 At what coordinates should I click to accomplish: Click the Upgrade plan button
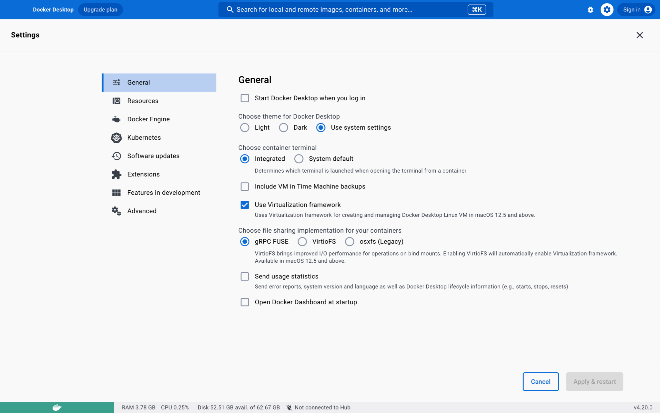click(x=100, y=10)
